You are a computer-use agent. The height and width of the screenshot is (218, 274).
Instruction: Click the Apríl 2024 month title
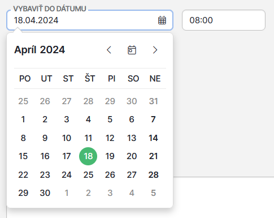pyautogui.click(x=40, y=50)
